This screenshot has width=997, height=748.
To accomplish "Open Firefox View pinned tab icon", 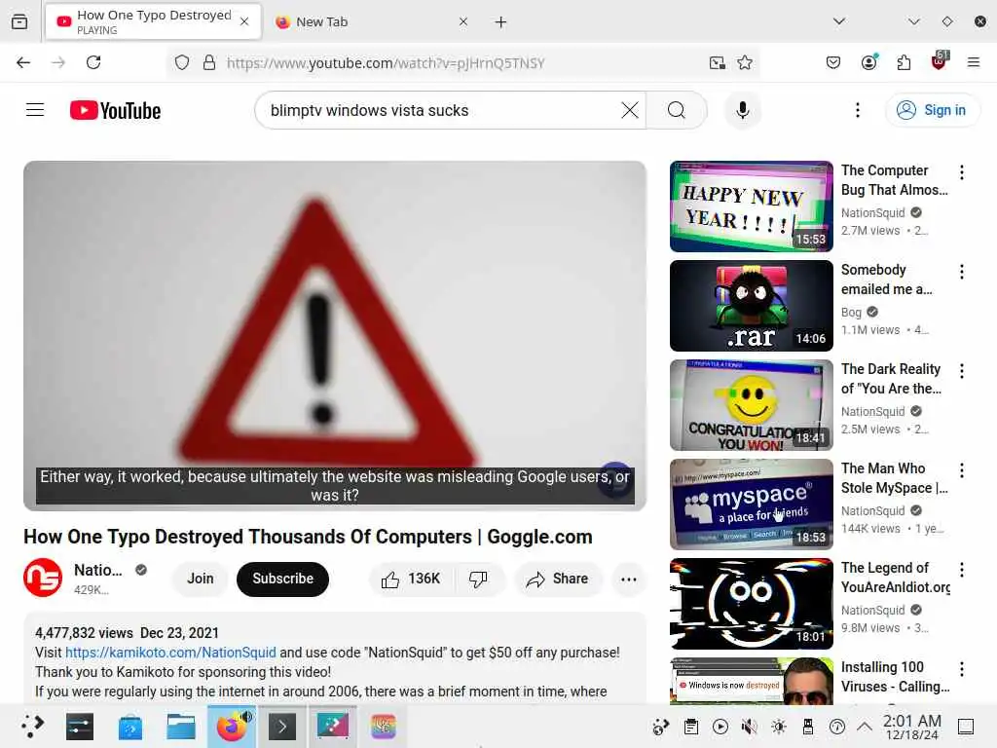I will click(x=19, y=21).
